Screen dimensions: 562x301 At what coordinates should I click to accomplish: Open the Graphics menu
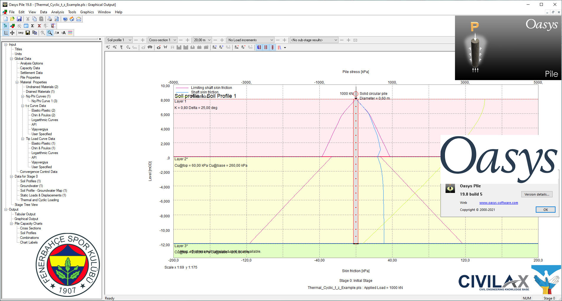87,12
